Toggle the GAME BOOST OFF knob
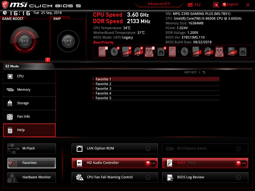The image size is (255, 191). [25, 41]
